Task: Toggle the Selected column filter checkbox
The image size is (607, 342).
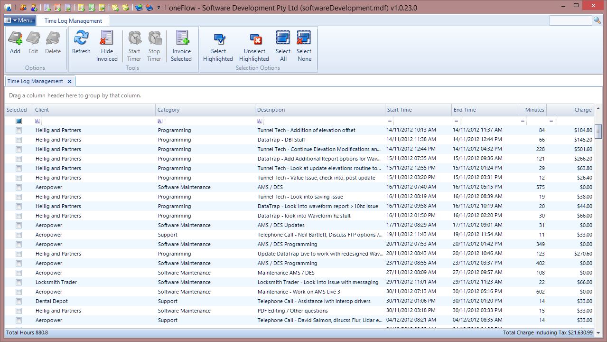Action: 19,121
